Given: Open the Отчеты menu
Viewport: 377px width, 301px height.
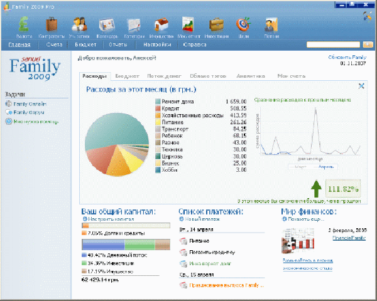Looking at the screenshot, I should click(x=118, y=45).
